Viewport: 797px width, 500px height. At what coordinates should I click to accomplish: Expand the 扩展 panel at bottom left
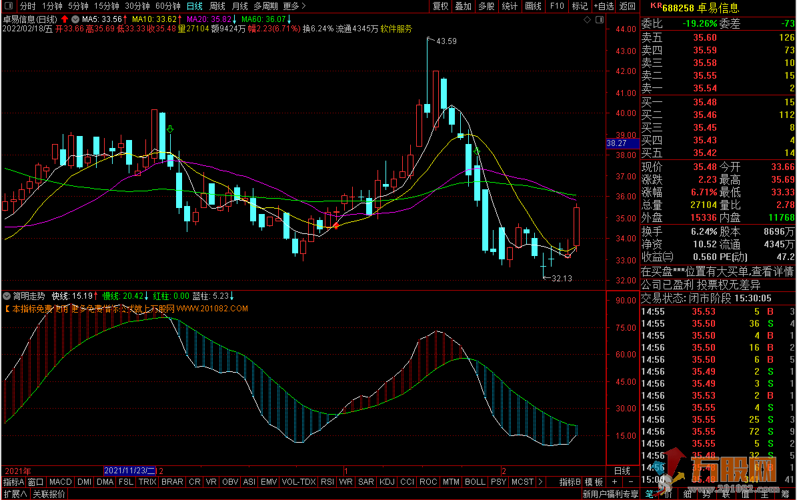tap(15, 494)
